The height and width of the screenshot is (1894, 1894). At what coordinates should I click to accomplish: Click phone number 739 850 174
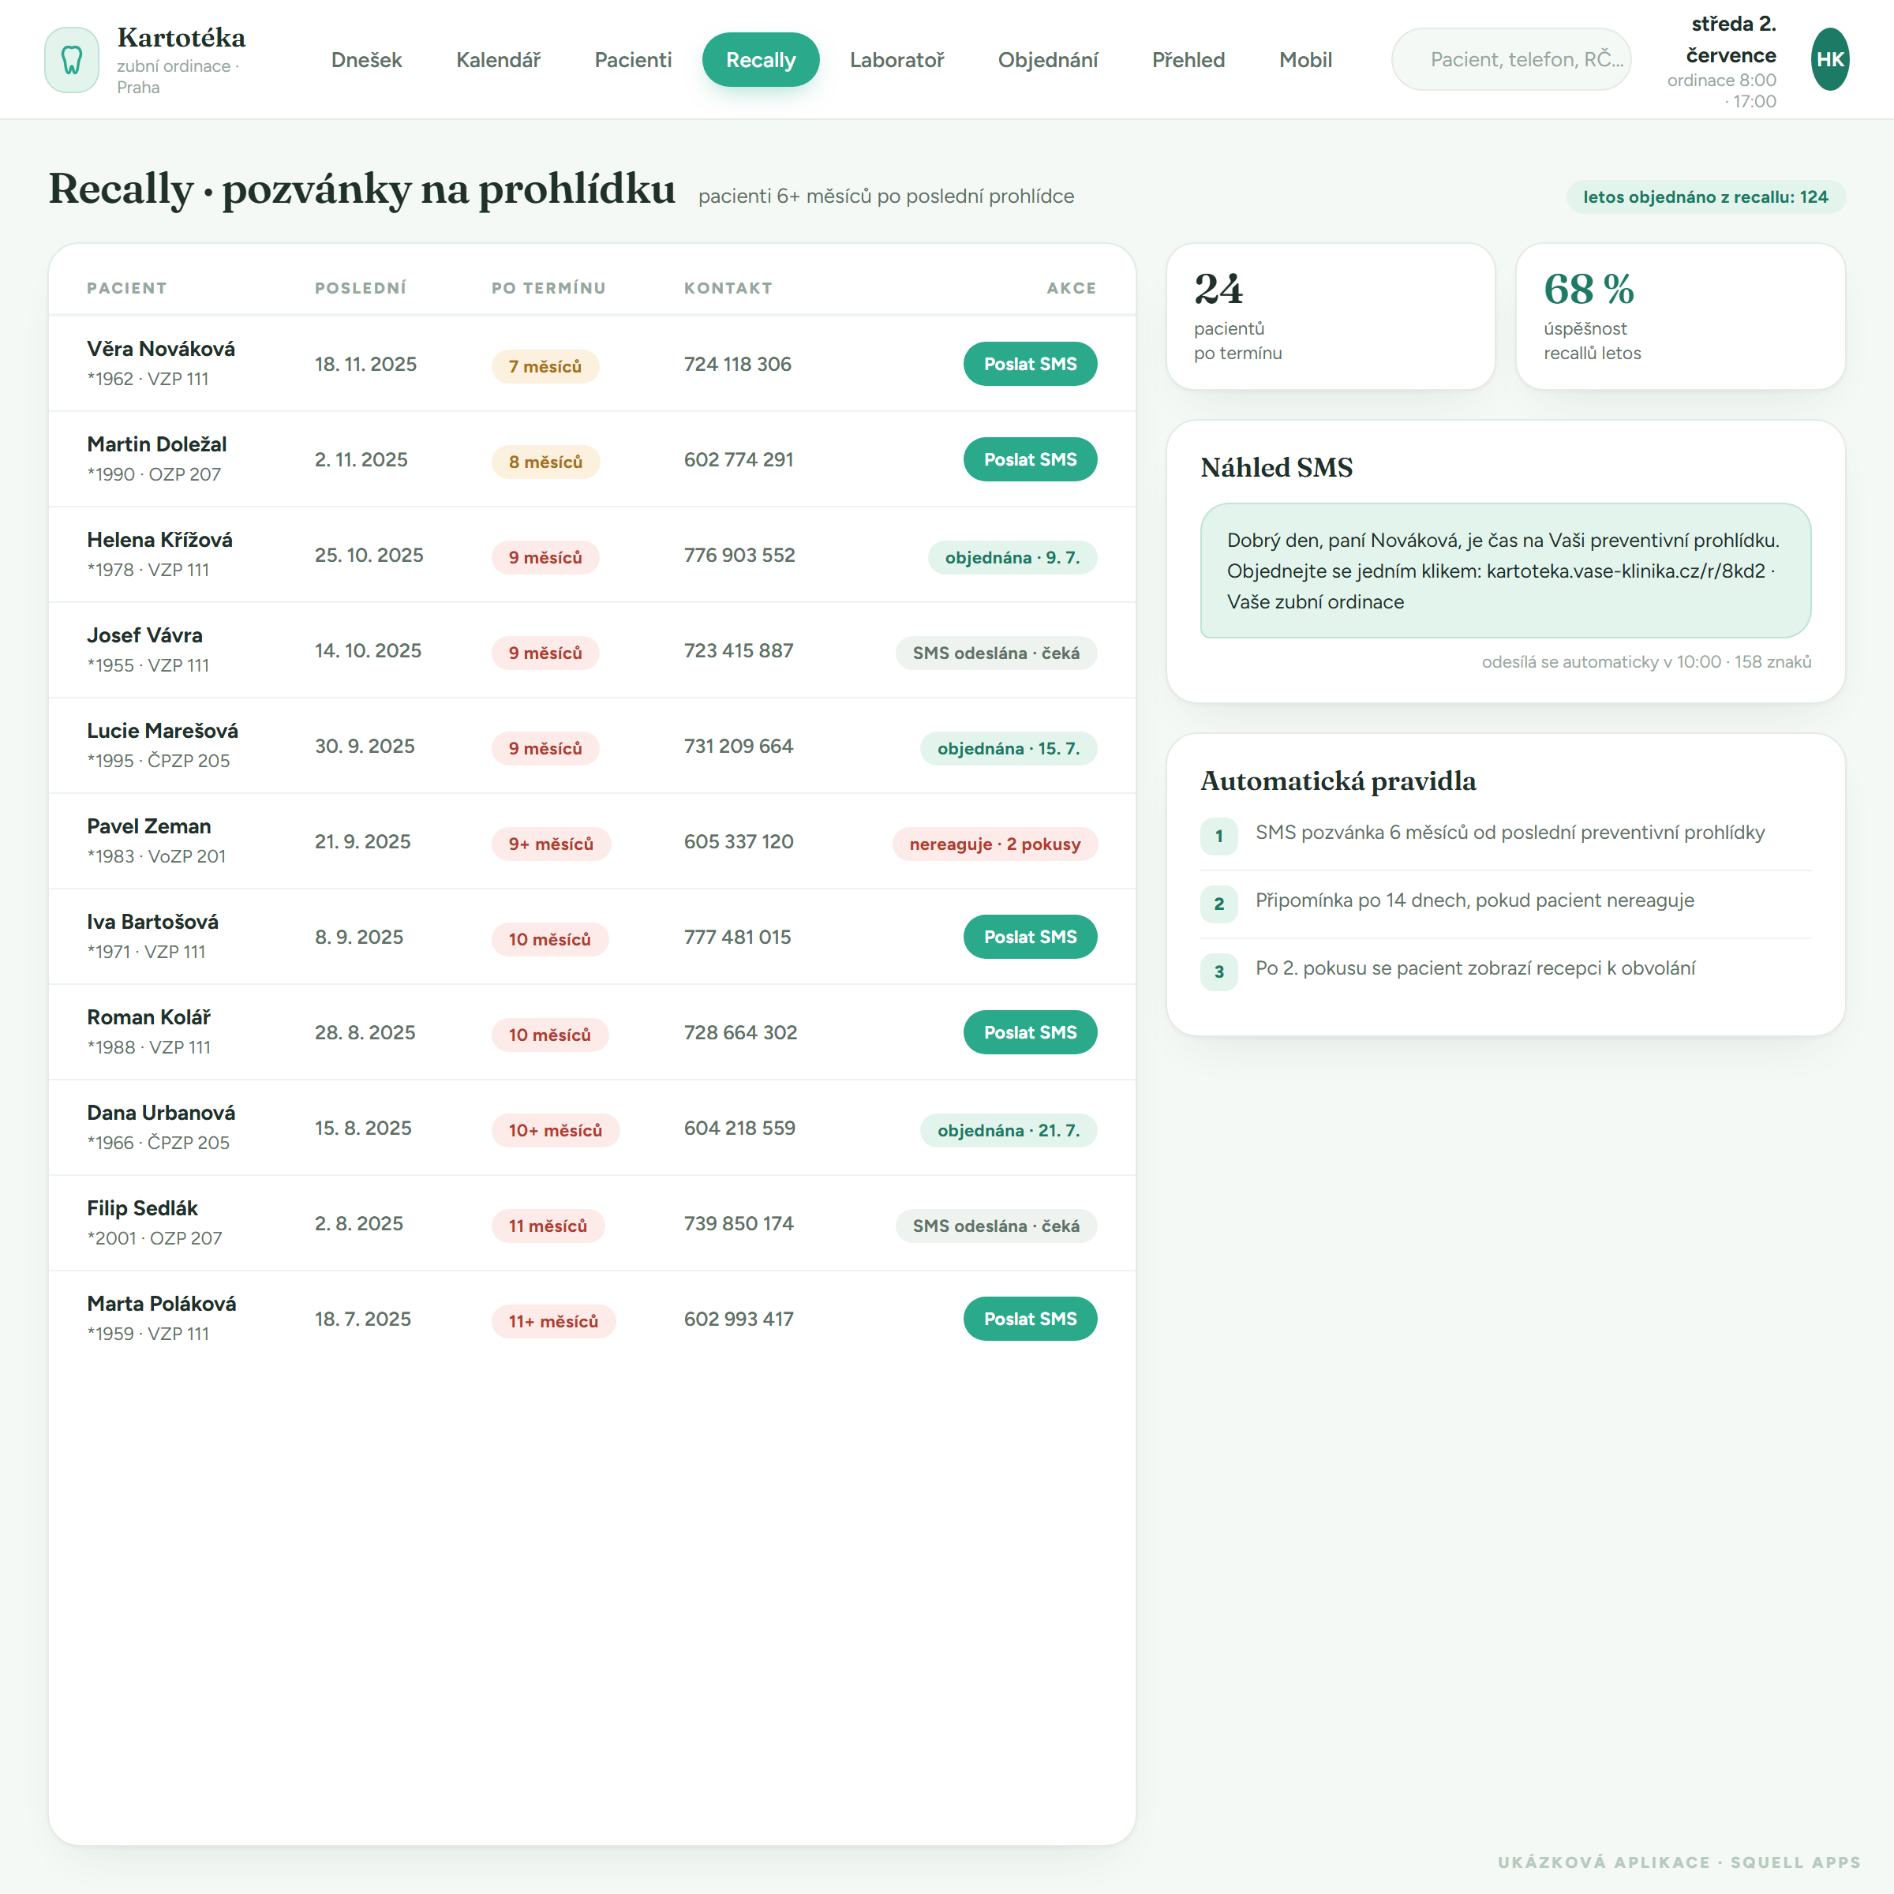738,1223
